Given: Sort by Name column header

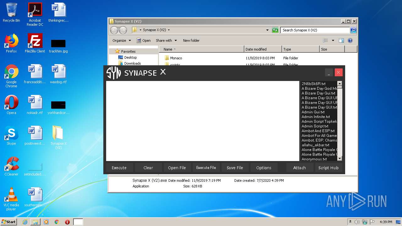Looking at the screenshot, I should [x=201, y=49].
